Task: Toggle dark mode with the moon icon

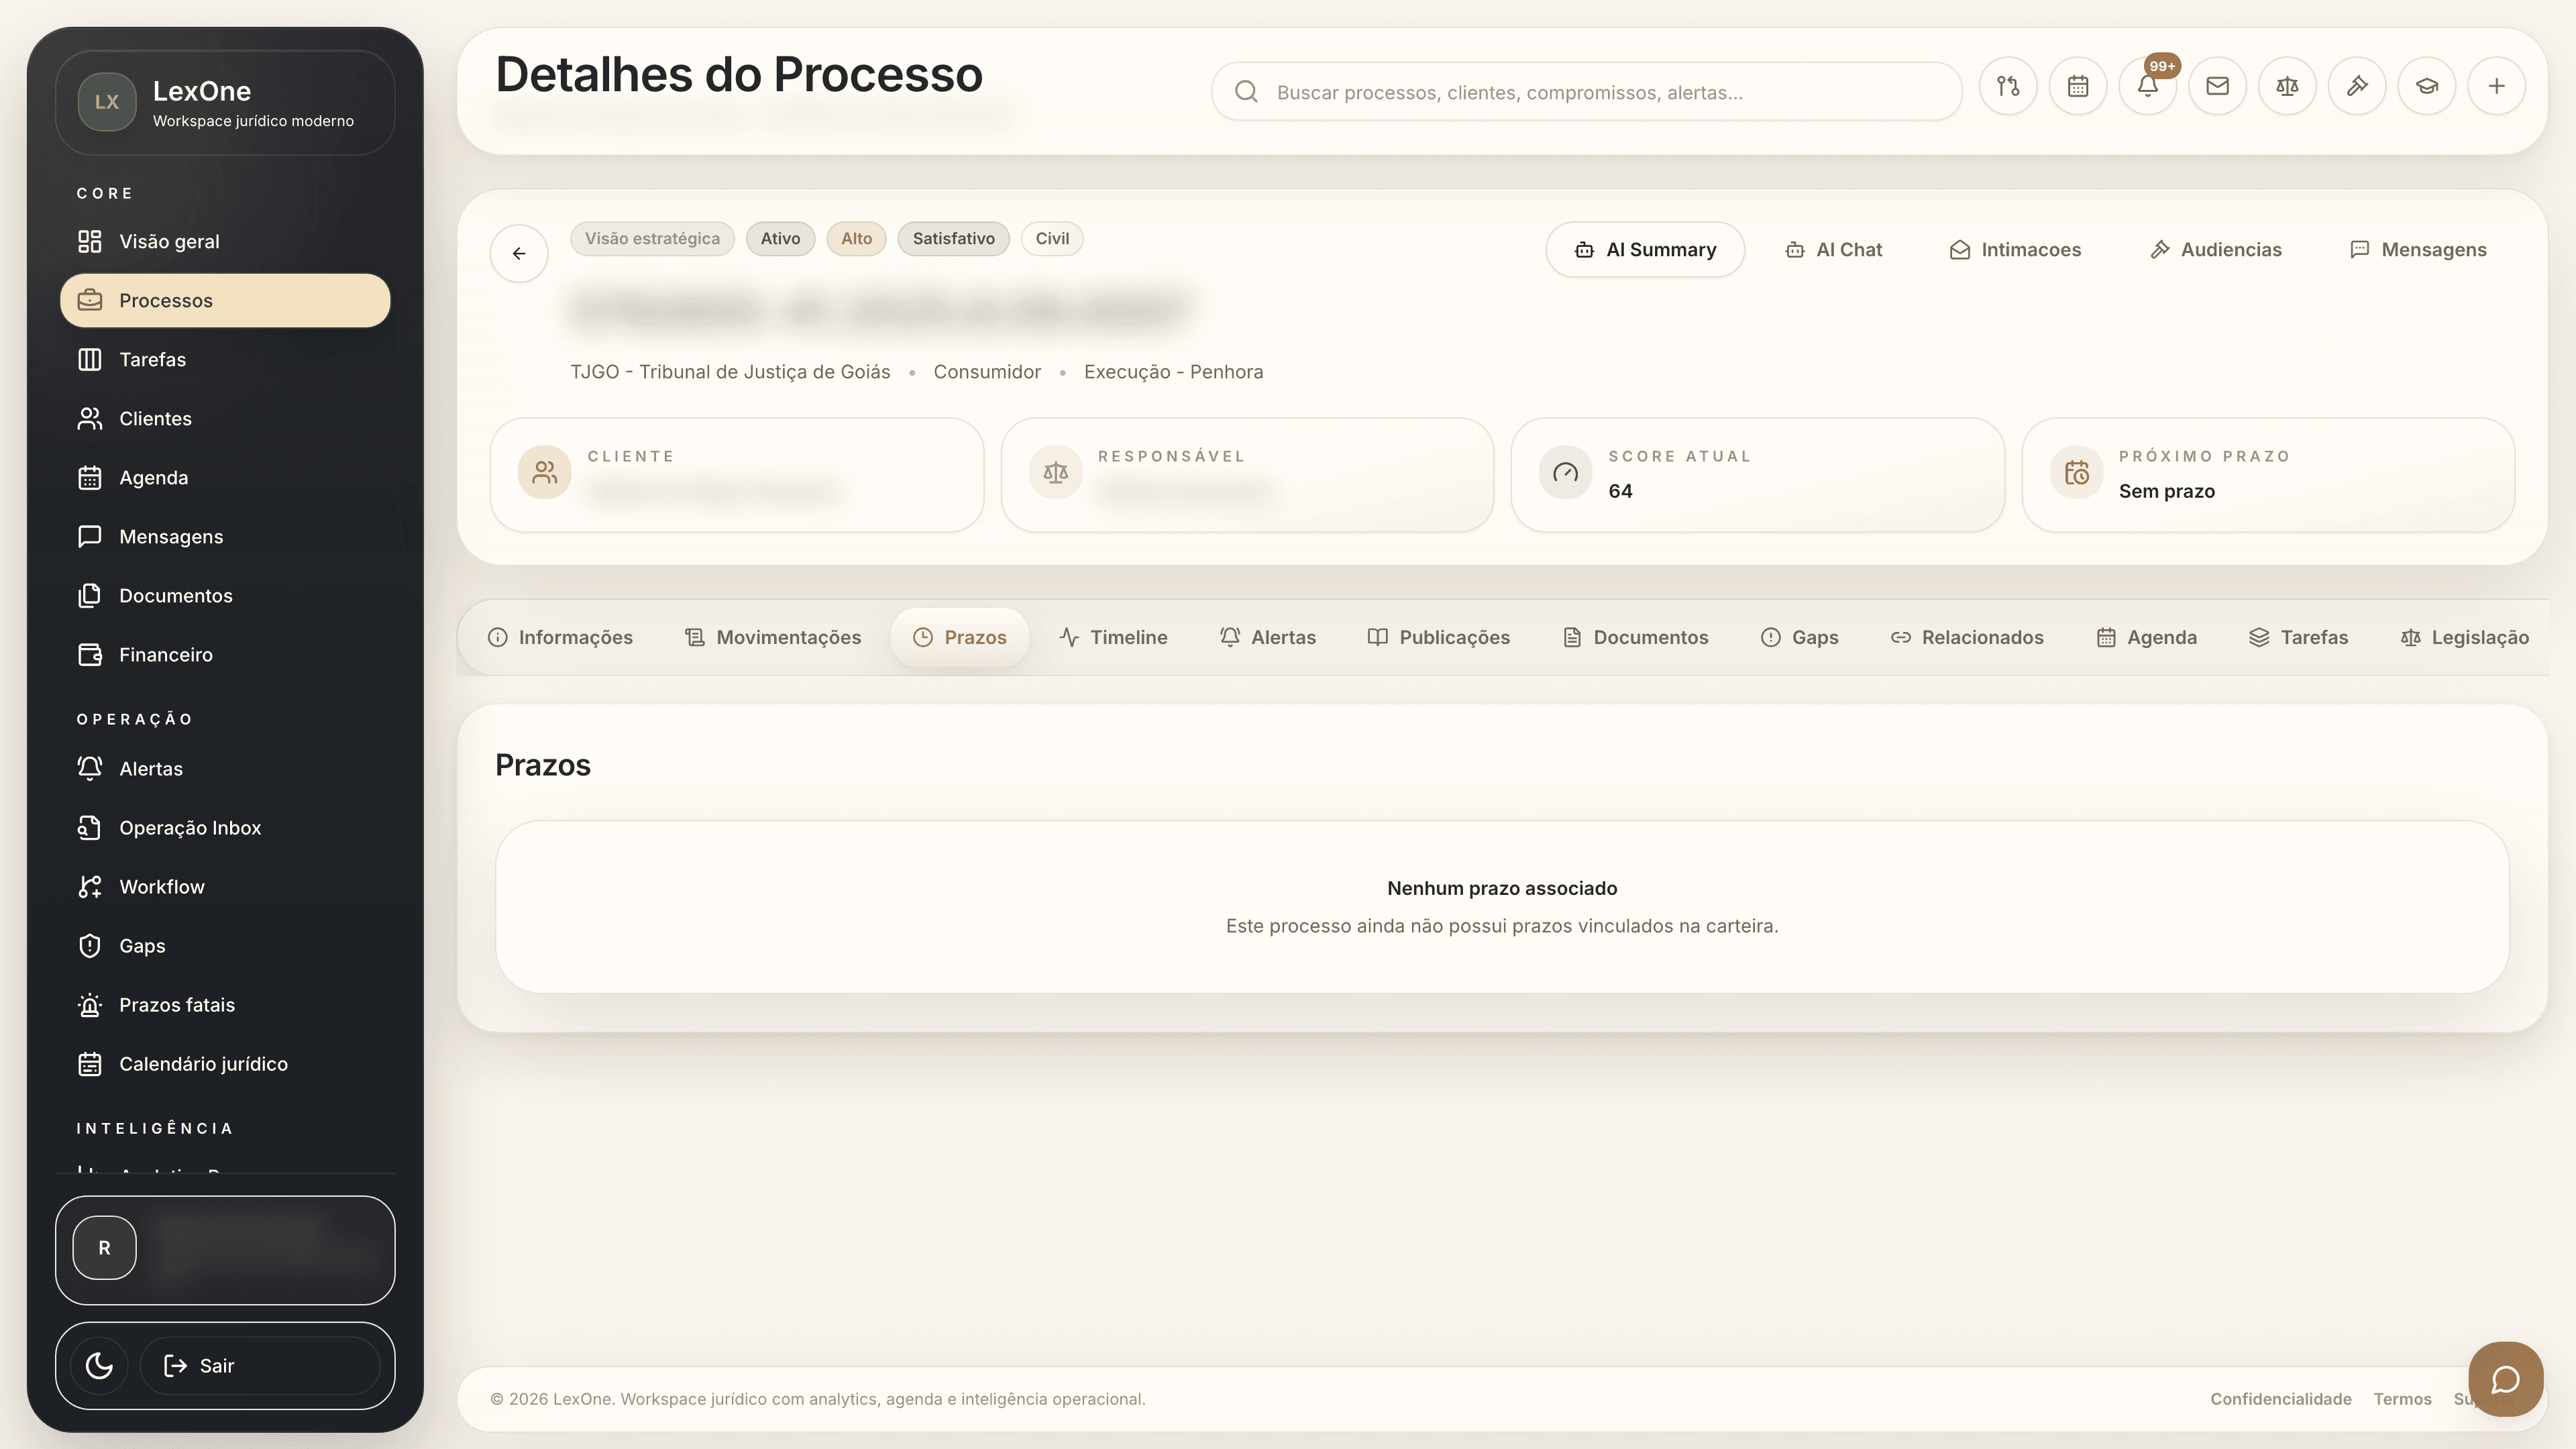Action: point(98,1365)
